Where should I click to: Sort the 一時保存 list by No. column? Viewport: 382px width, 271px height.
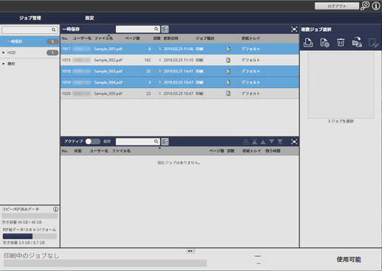coord(65,38)
